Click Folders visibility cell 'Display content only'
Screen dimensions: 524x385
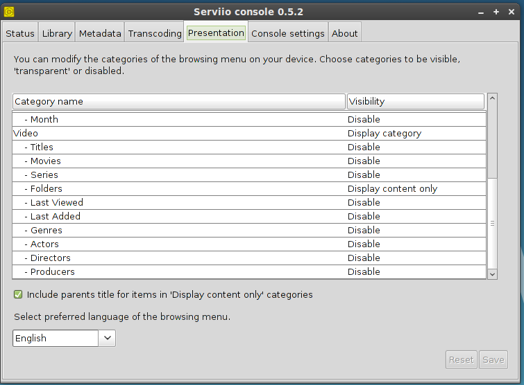coord(392,188)
